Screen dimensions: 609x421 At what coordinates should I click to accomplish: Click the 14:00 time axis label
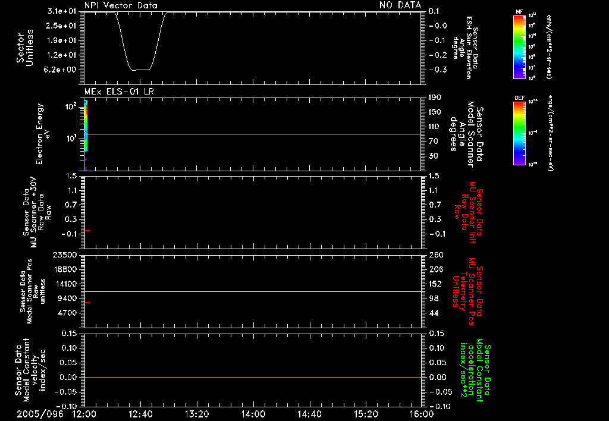253,414
